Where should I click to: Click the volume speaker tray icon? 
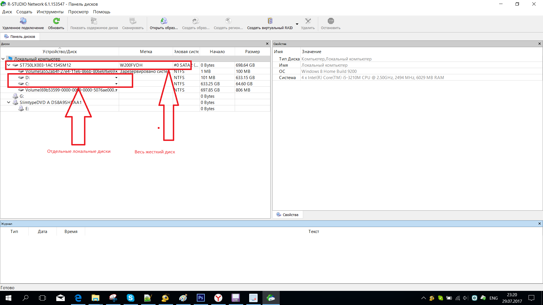pyautogui.click(x=466, y=298)
